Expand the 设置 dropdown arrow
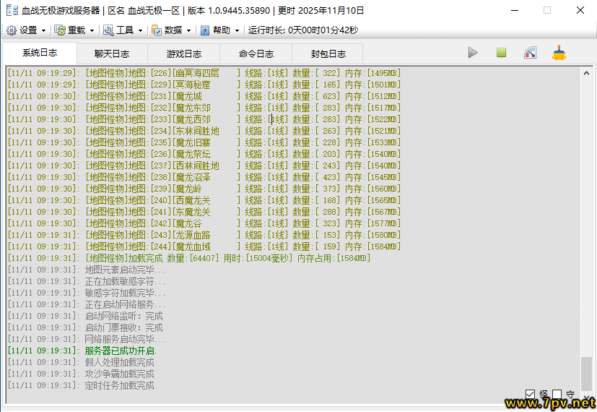 coord(44,30)
